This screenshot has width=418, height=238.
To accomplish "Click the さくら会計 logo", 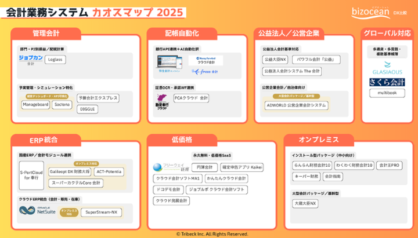I will [387, 82].
